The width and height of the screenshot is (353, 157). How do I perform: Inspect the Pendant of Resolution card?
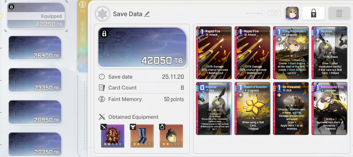pyautogui.click(x=252, y=108)
